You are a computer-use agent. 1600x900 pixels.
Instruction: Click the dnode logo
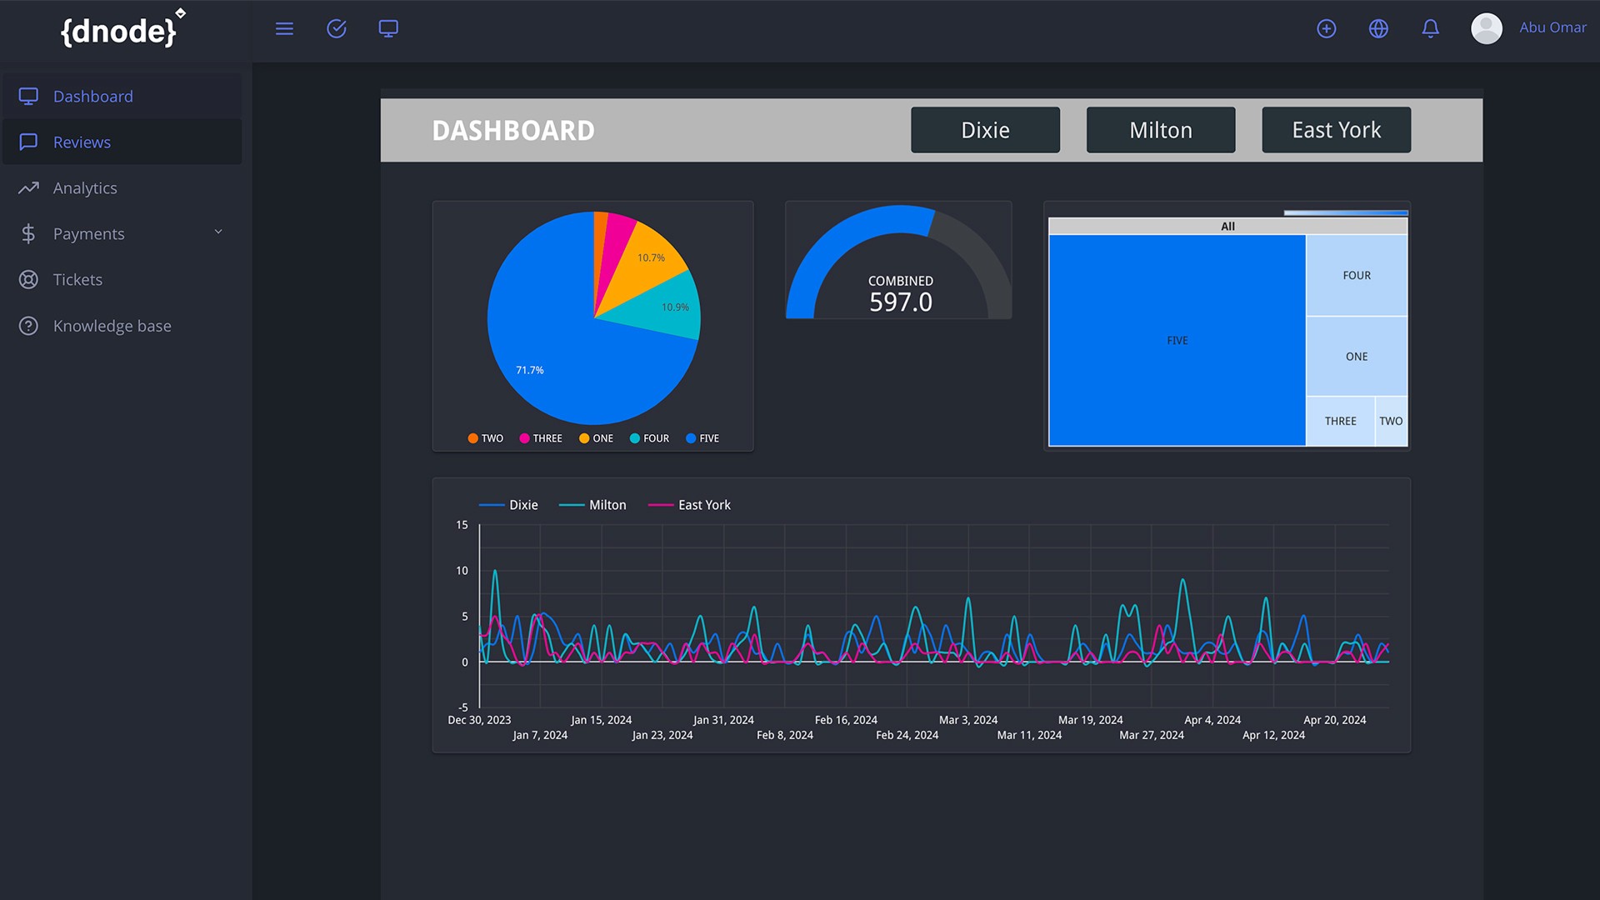(122, 31)
